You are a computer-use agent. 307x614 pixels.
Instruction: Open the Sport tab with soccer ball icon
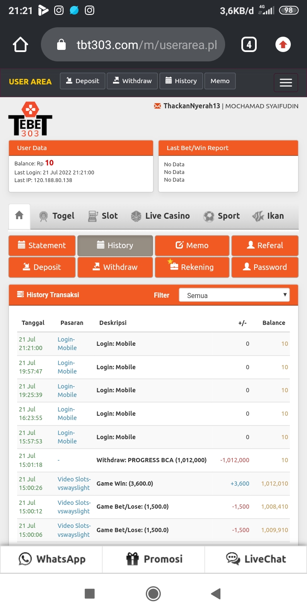click(222, 216)
